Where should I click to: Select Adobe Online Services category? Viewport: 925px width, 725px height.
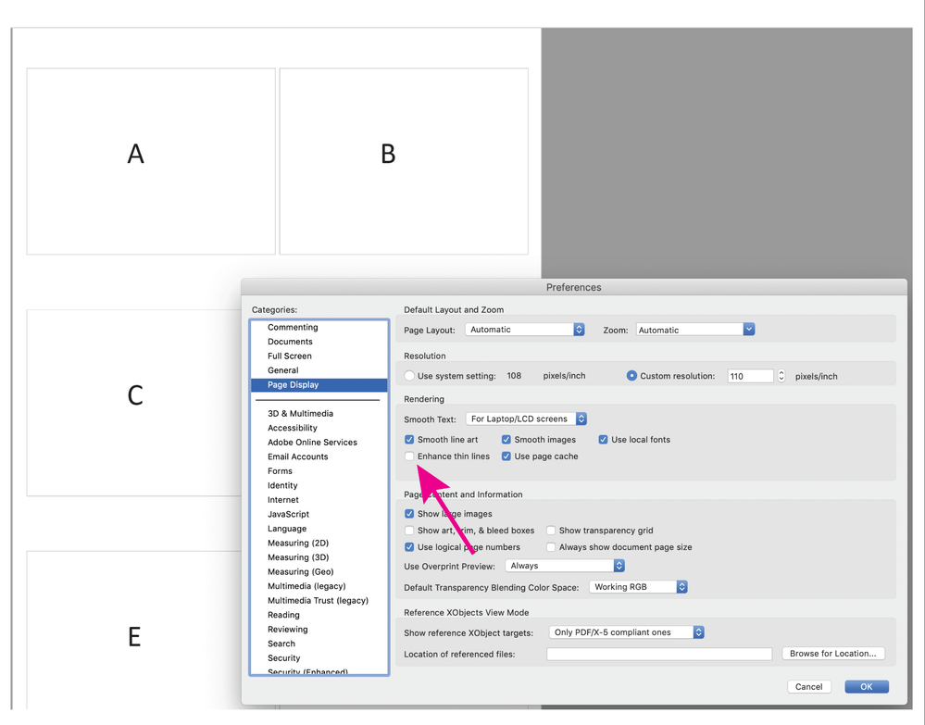coord(319,443)
